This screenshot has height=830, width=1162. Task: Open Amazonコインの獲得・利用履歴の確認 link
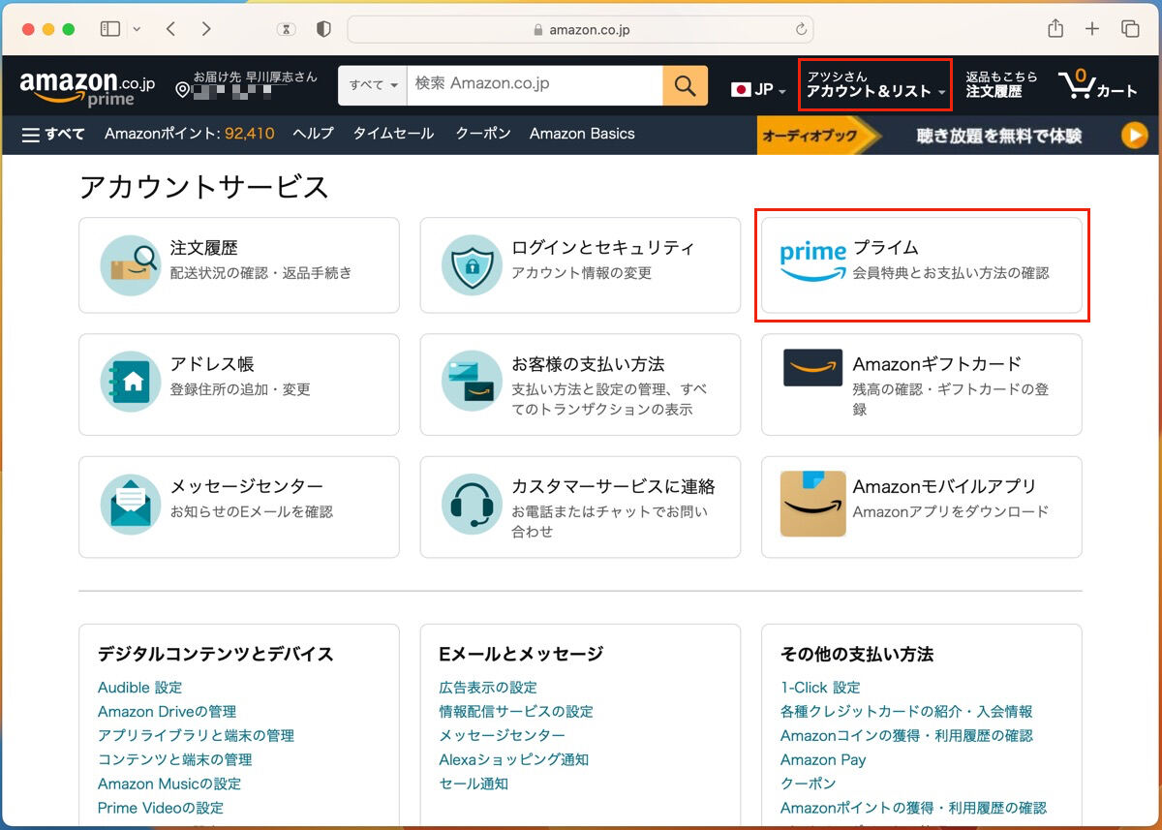coord(906,736)
